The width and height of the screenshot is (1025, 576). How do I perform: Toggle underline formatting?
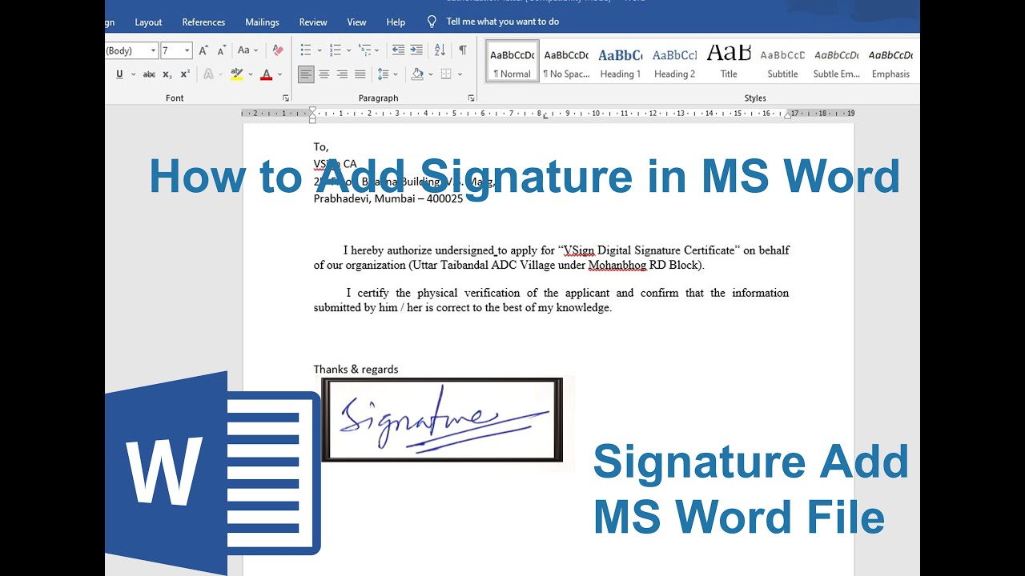[119, 74]
